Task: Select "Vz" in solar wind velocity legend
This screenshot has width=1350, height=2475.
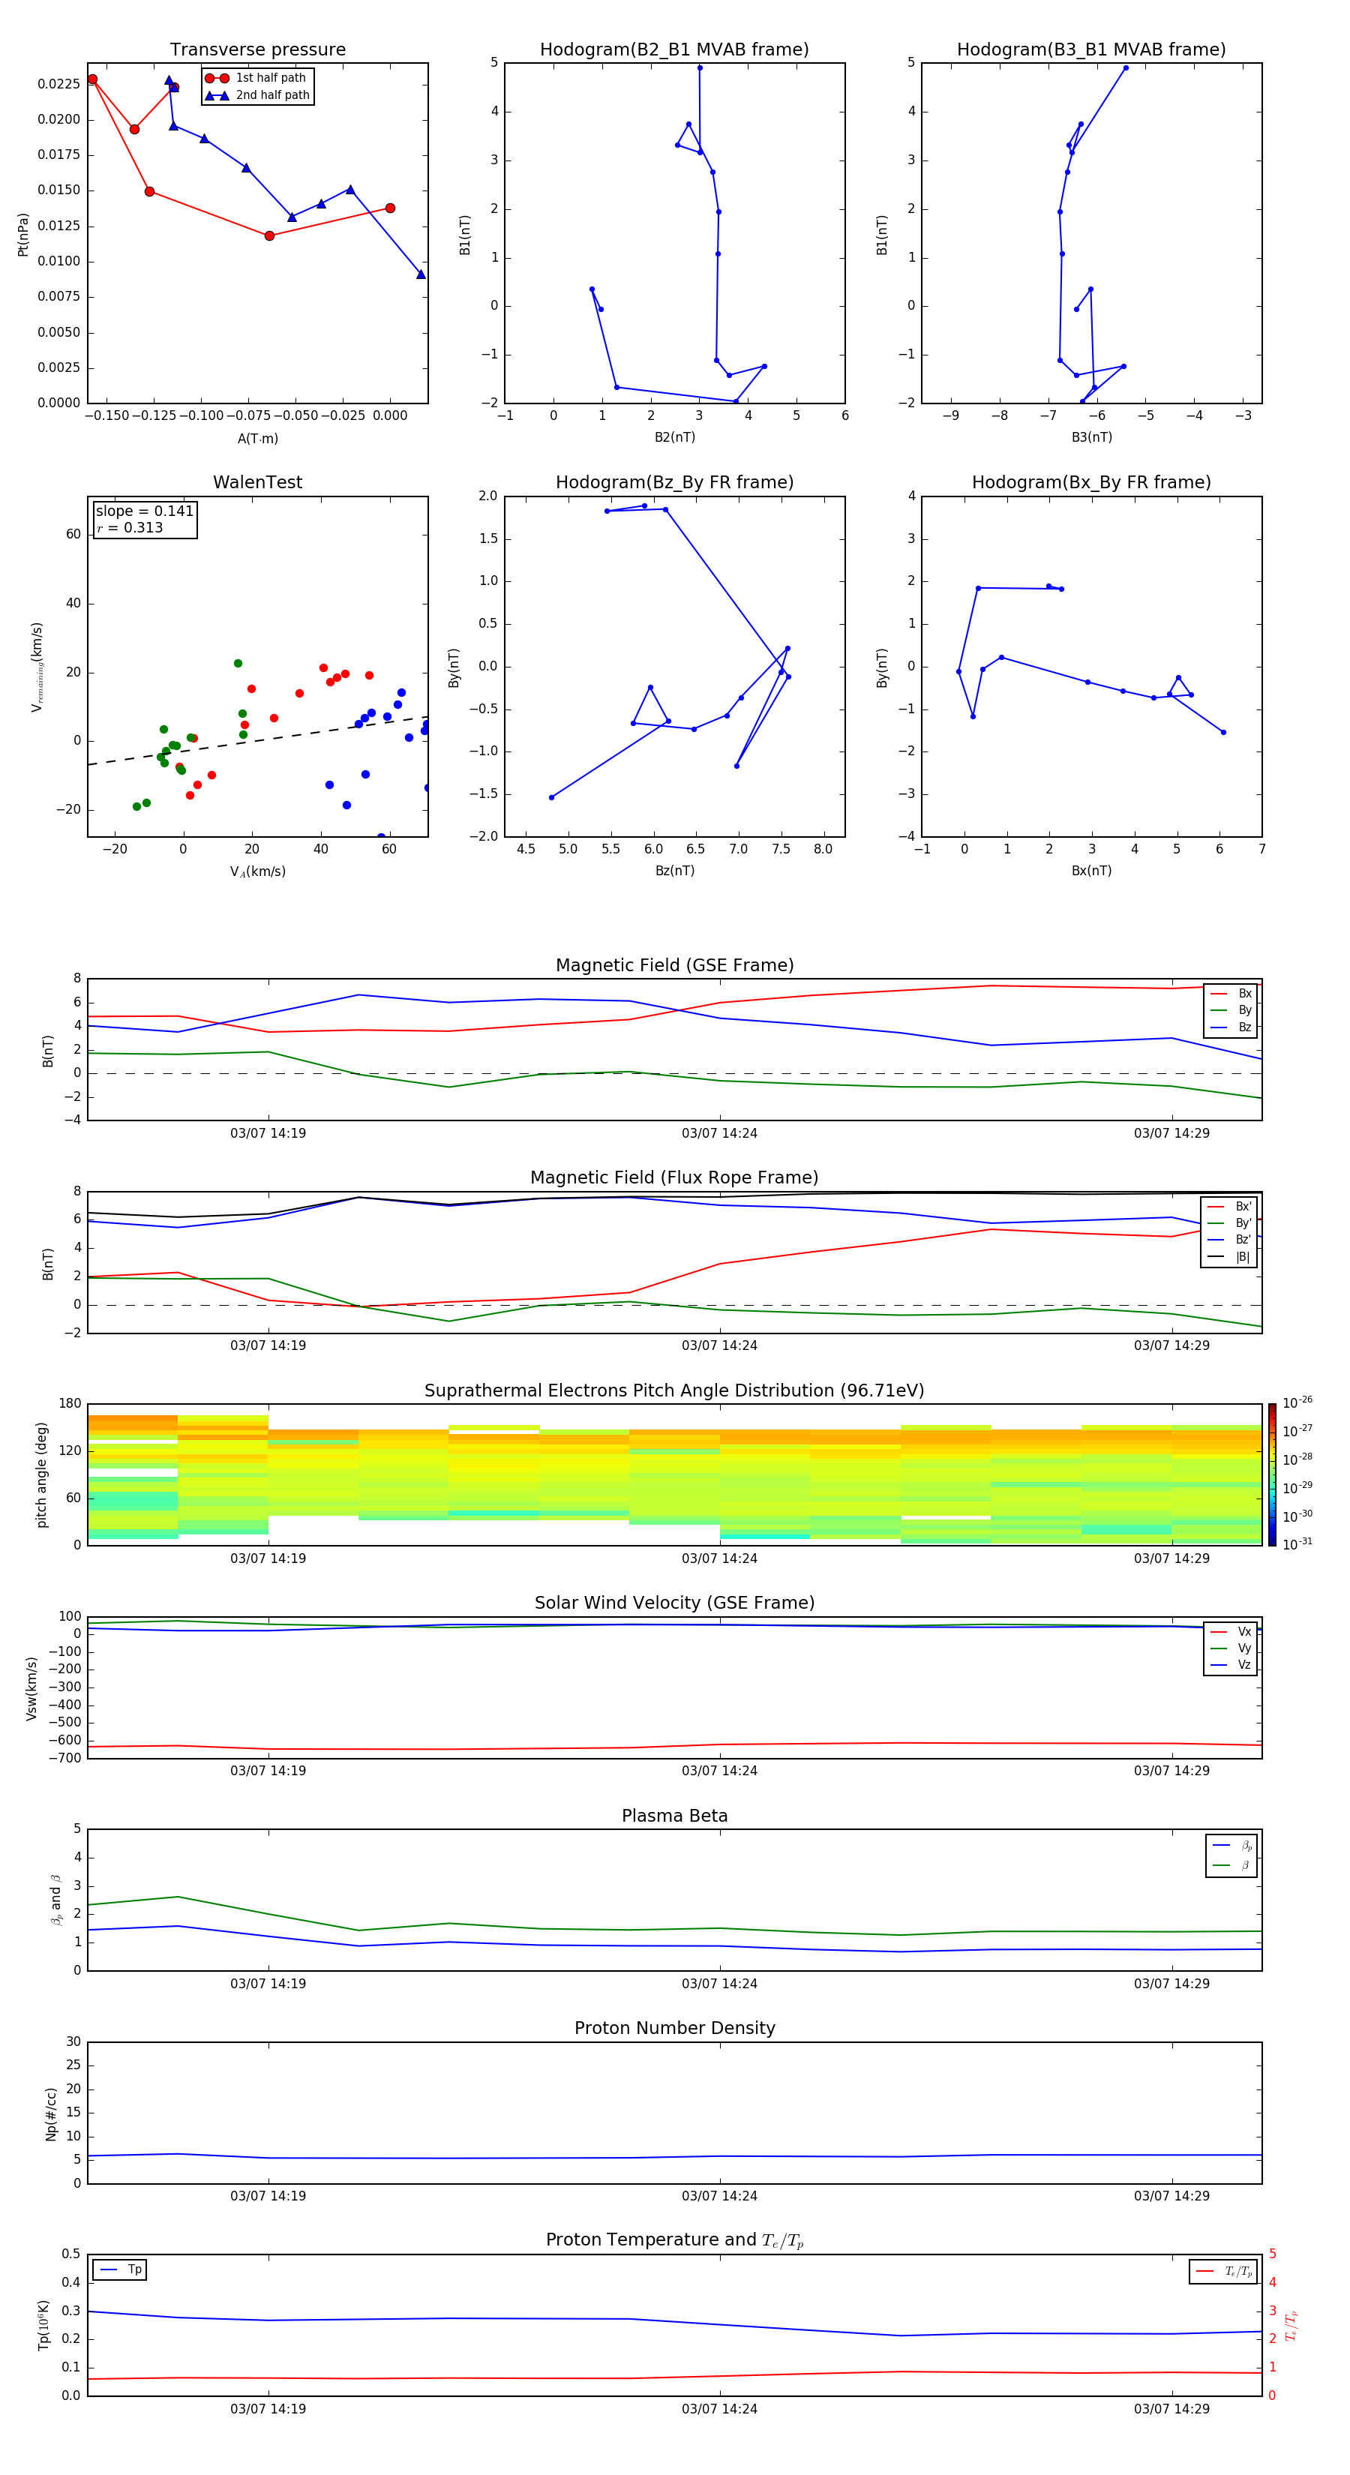Action: pos(1231,1665)
